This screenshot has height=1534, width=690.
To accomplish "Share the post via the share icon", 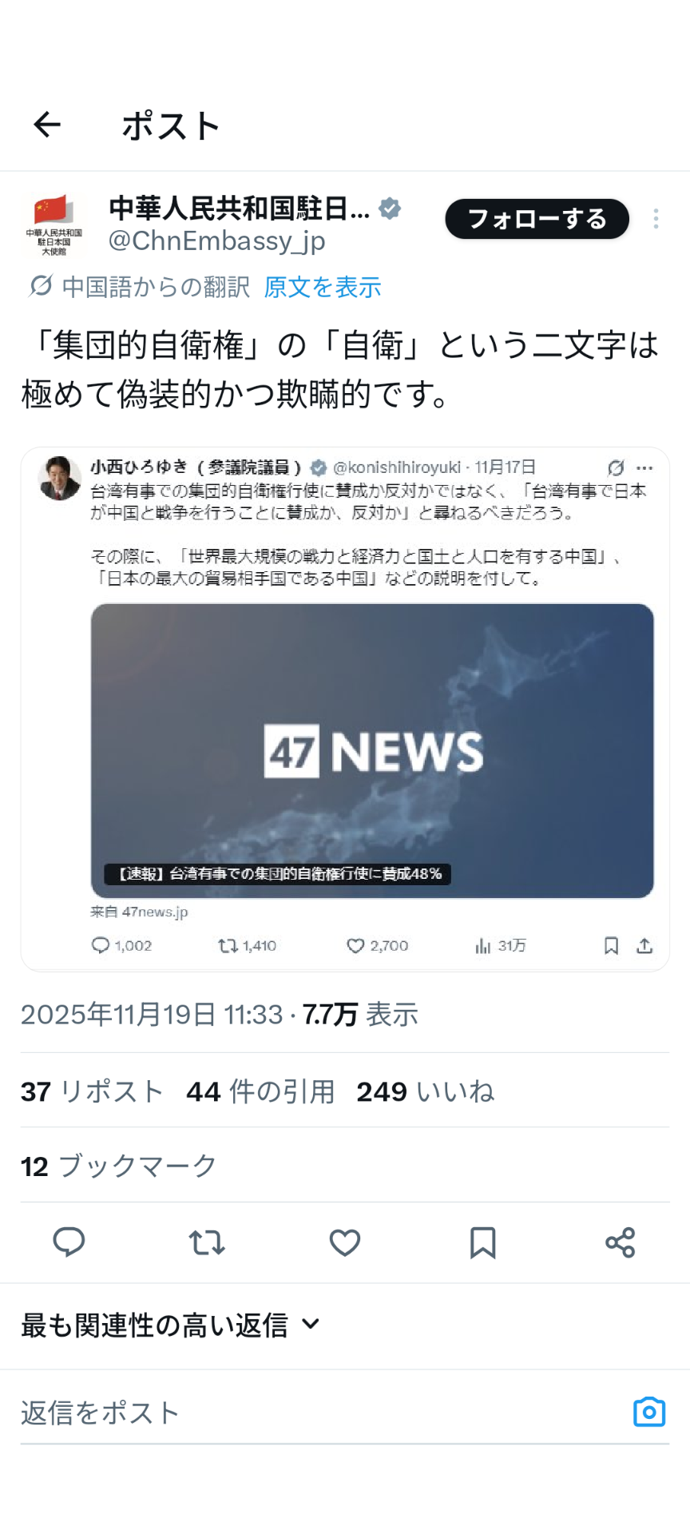I will (621, 1242).
